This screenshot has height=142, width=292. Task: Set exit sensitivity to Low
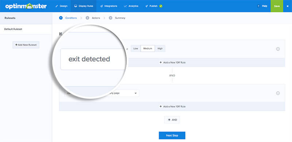tap(135, 49)
